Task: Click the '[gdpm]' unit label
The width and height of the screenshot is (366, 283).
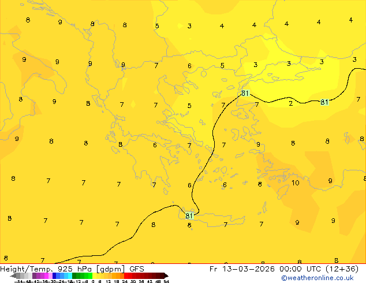Action: coord(110,269)
